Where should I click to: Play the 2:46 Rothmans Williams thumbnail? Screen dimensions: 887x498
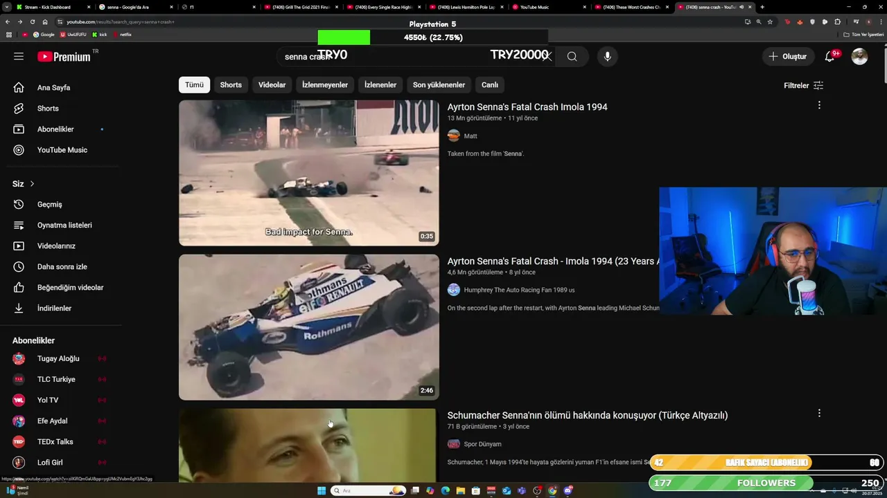pos(309,327)
